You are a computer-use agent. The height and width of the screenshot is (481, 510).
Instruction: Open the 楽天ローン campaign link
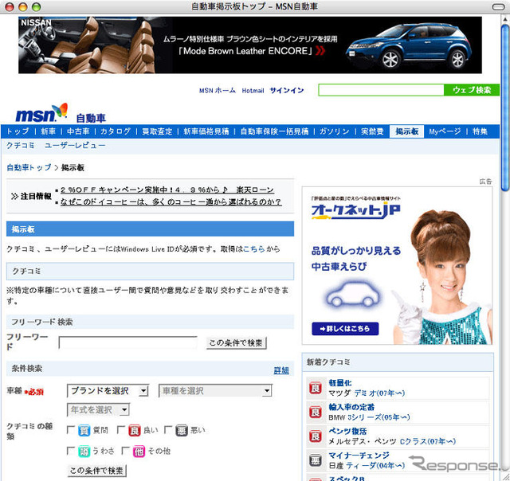pyautogui.click(x=167, y=190)
